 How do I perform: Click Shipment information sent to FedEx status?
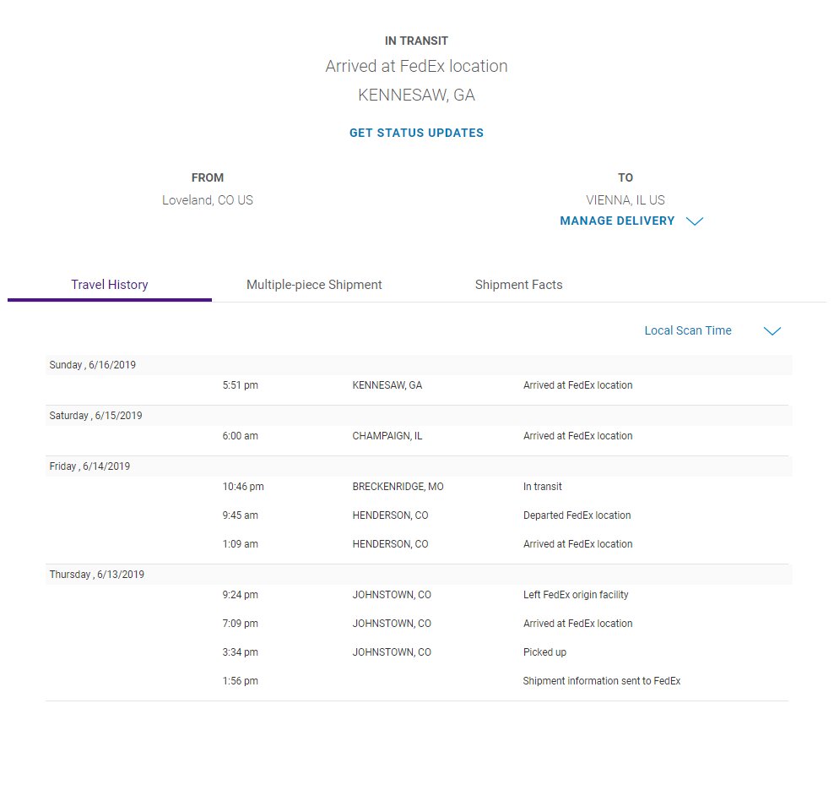[602, 680]
